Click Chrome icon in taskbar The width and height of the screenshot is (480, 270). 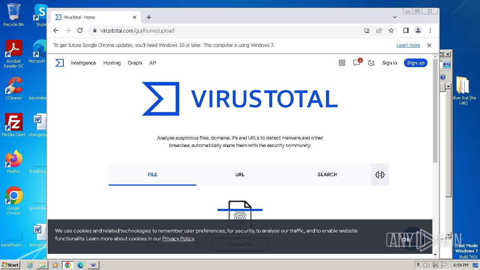pos(68,265)
